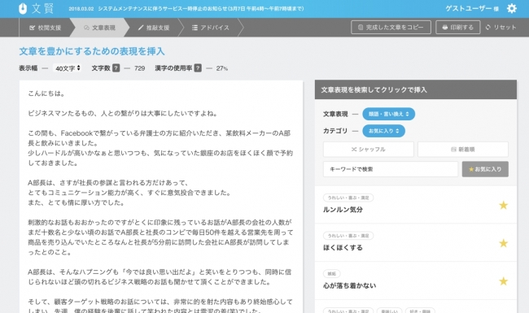Click the 漢字の使用率 help question mark icon
Image resolution: width=529 pixels, height=313 pixels.
pos(198,68)
